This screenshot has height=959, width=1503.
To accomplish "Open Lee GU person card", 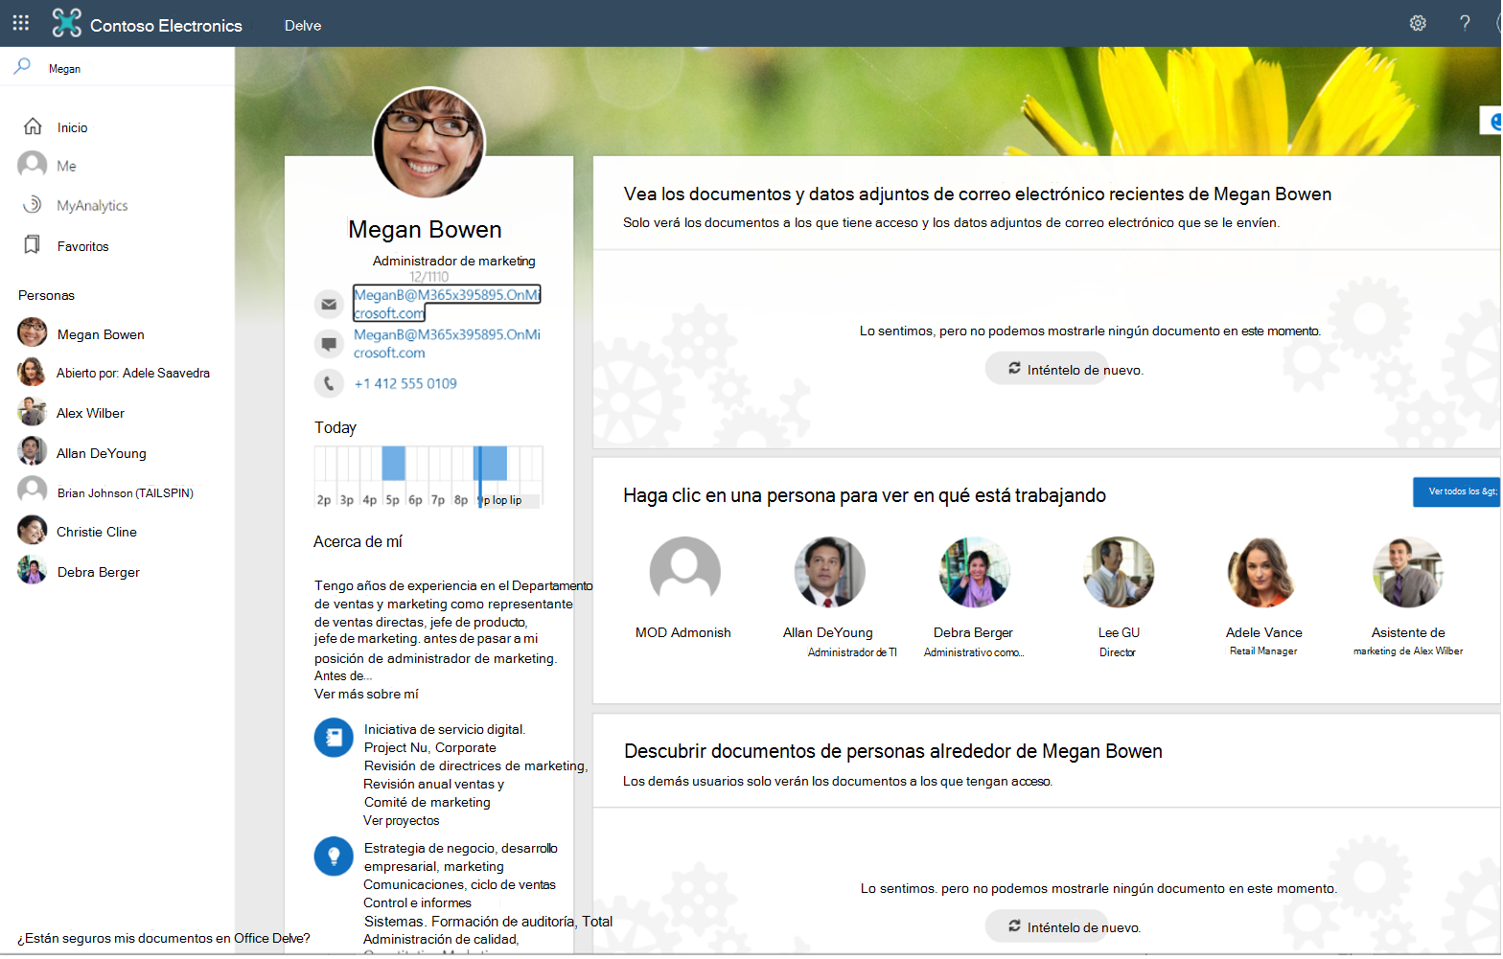I will (1119, 598).
